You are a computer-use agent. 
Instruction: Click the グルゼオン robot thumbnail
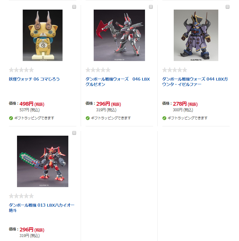pyautogui.click(x=119, y=35)
